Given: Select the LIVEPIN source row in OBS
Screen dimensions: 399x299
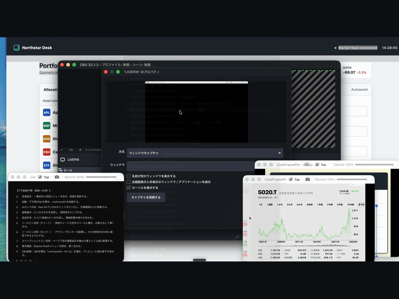Looking at the screenshot, I should pyautogui.click(x=80, y=159).
